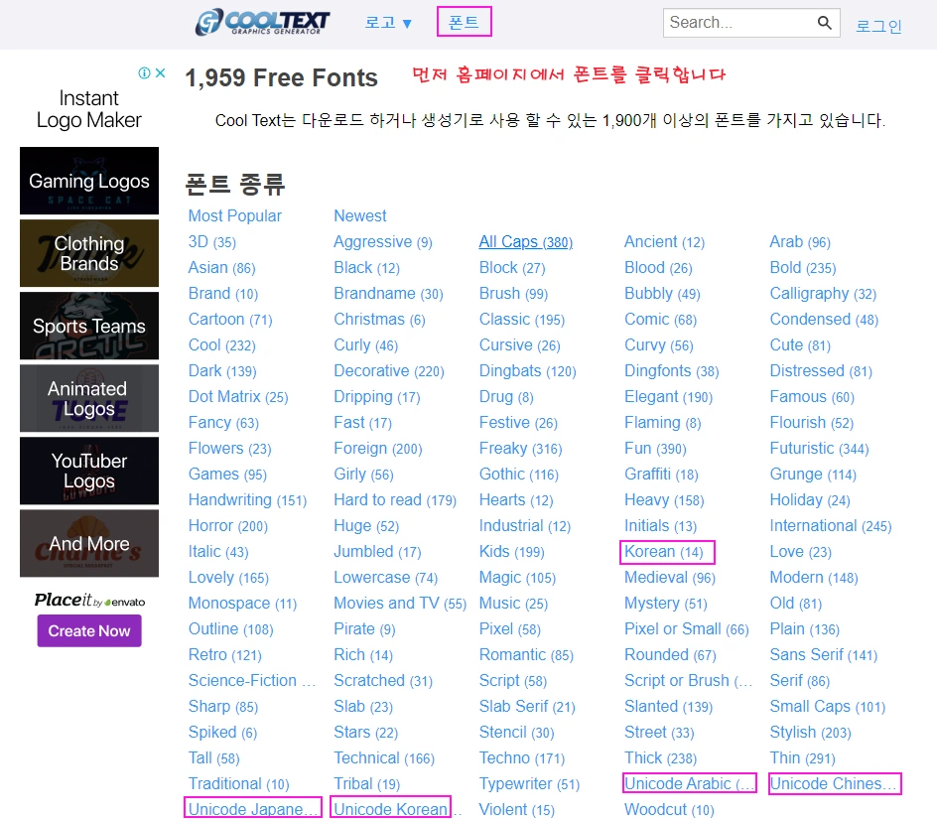Open Dot Matrix (25) category
937x819 pixels.
click(238, 397)
